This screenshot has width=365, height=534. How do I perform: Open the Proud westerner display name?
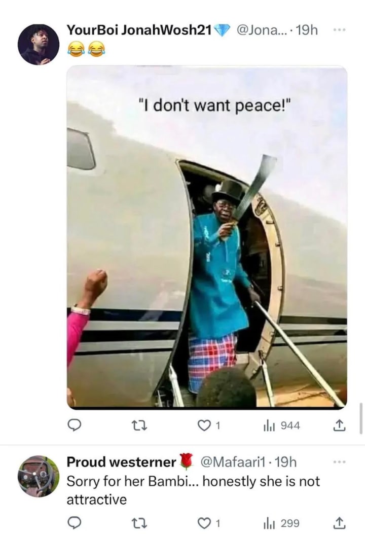click(121, 462)
